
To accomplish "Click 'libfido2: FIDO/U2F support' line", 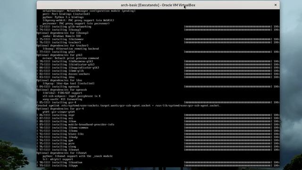I will point(62,93).
